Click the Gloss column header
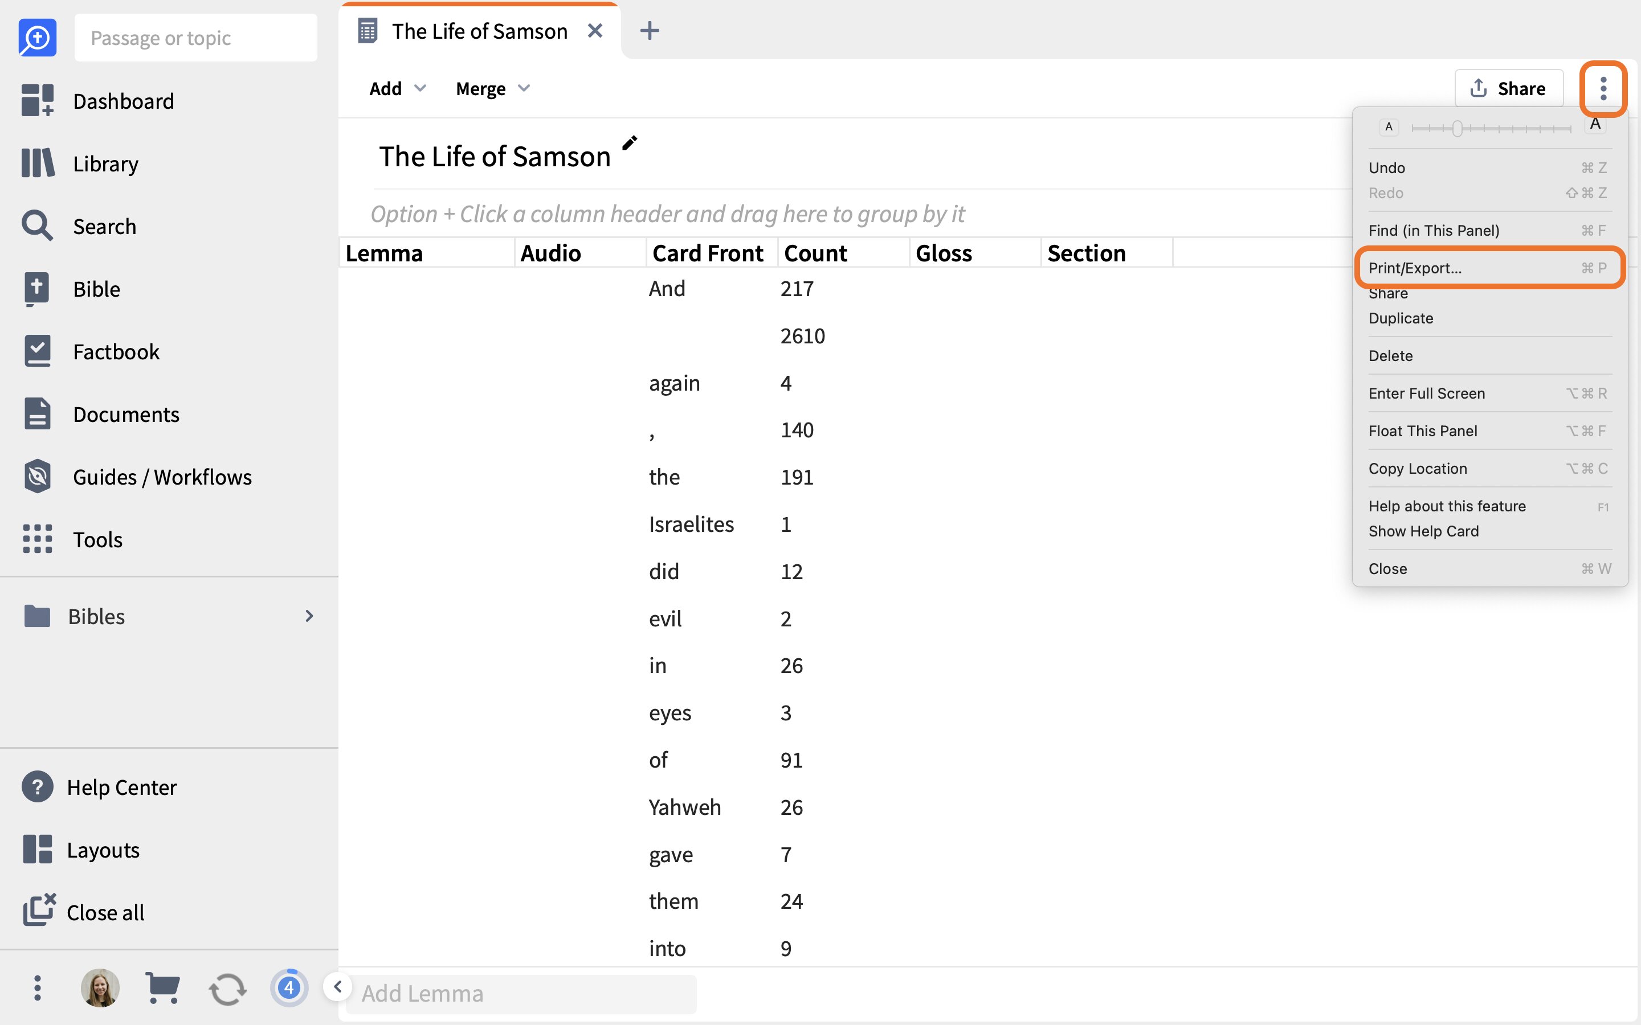 pos(974,253)
